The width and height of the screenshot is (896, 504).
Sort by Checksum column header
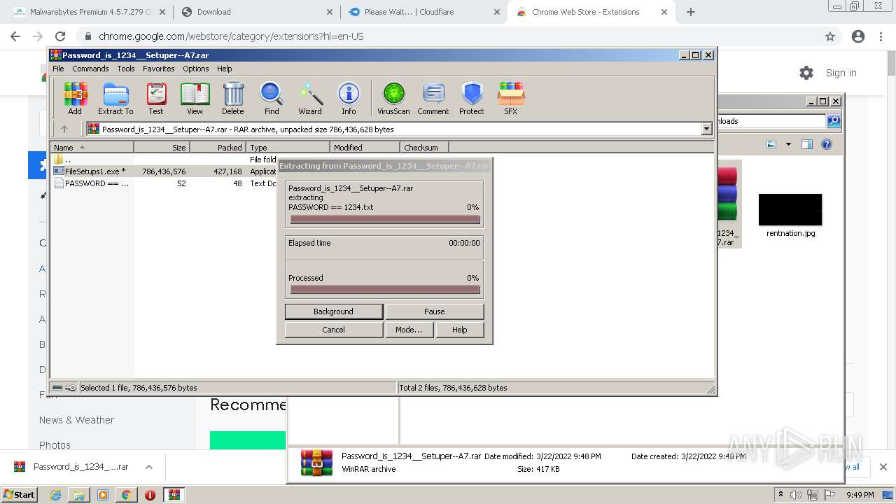point(424,148)
